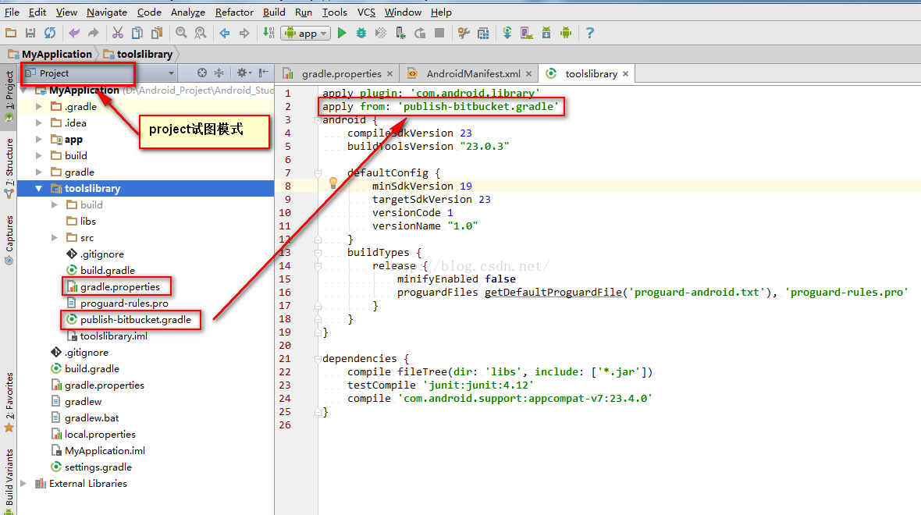Click the Undo arrow icon
Viewport: 921px width, 515px height.
(74, 34)
